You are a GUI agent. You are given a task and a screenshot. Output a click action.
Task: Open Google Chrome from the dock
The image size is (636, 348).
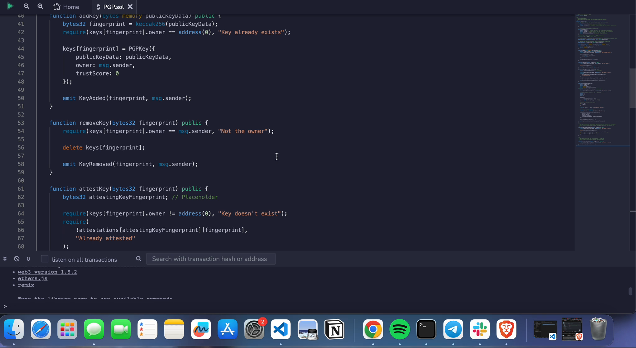coord(373,329)
